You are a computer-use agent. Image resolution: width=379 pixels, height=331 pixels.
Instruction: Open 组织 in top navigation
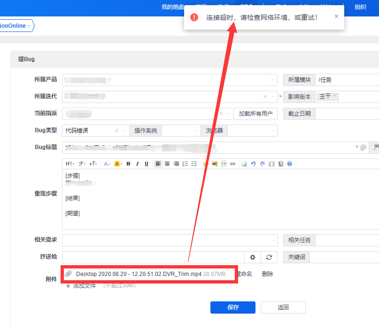tap(361, 7)
